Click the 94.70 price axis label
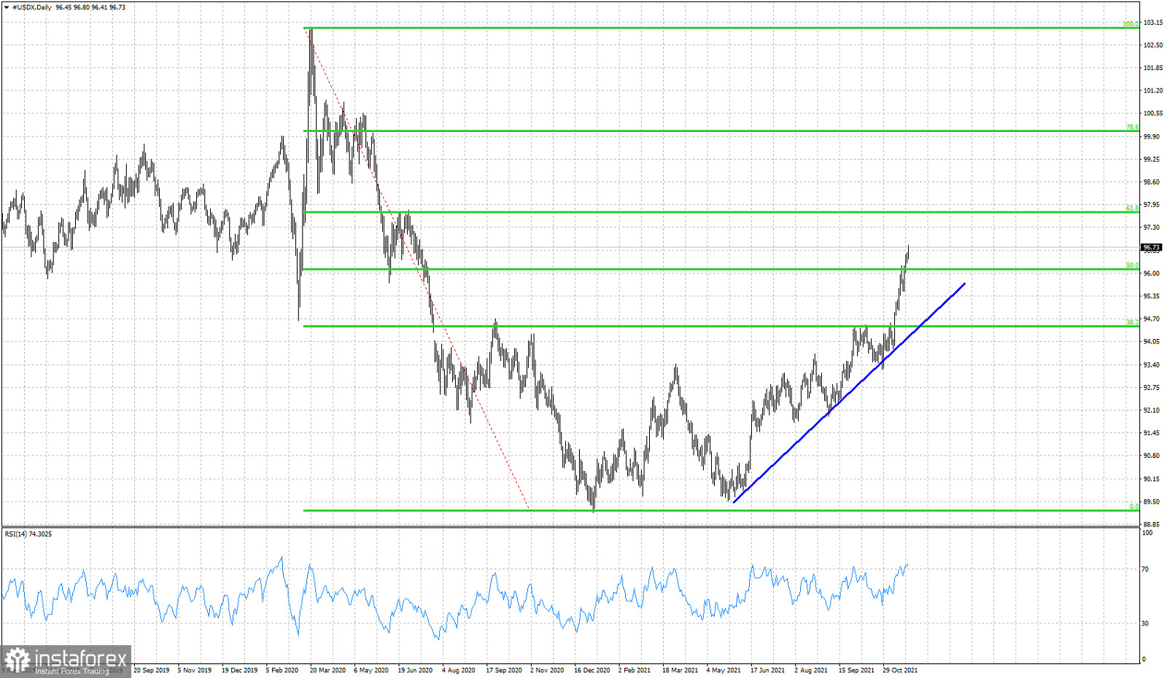Viewport: 1167px width, 678px height. pyautogui.click(x=1152, y=319)
